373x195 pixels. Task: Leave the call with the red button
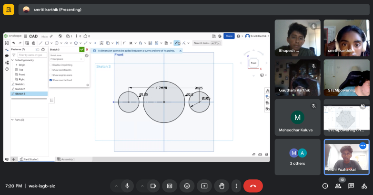click(x=253, y=186)
